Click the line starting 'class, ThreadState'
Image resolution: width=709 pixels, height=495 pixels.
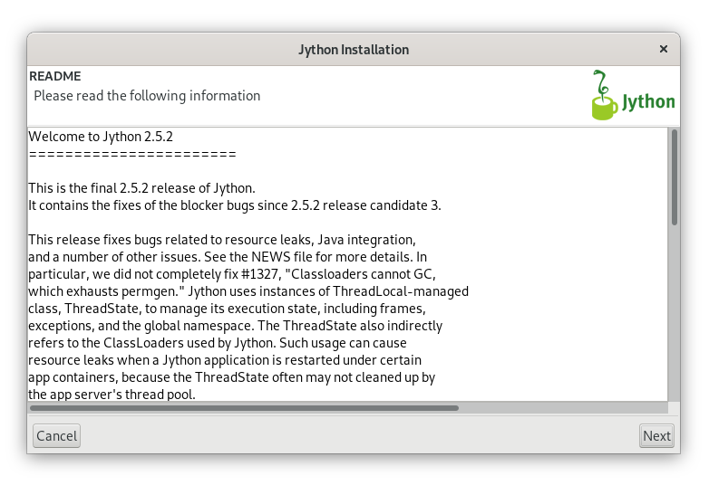pyautogui.click(x=227, y=309)
